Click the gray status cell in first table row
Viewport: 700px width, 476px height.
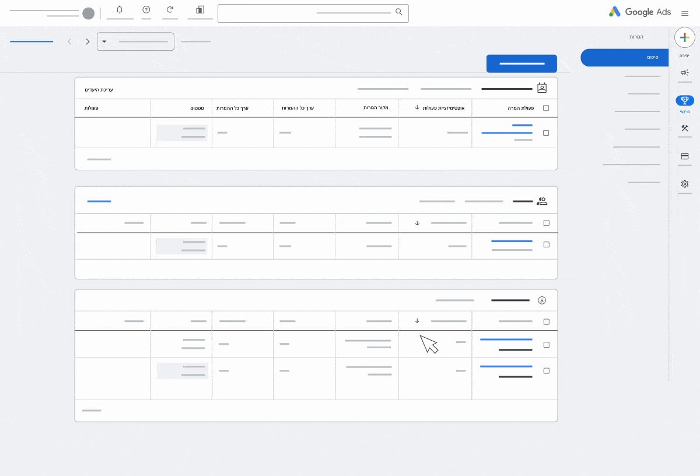pyautogui.click(x=182, y=133)
